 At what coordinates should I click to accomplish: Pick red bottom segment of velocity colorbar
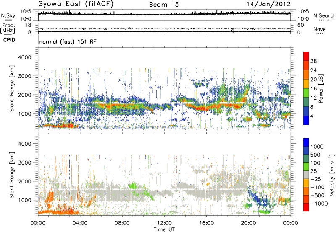[x=306, y=207]
